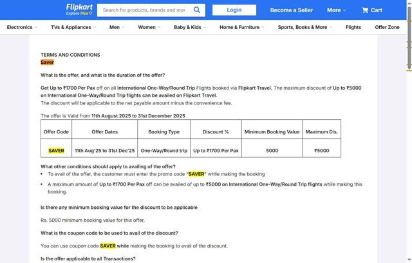
Task: Click highlighted SAVER in coupon code sentence
Action: pyautogui.click(x=108, y=246)
